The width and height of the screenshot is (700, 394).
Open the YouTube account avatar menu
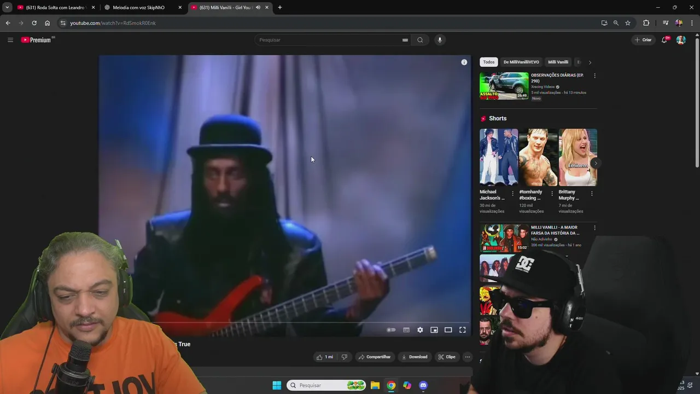click(x=681, y=40)
